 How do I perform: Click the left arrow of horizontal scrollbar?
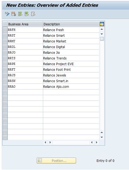click(x=45, y=142)
